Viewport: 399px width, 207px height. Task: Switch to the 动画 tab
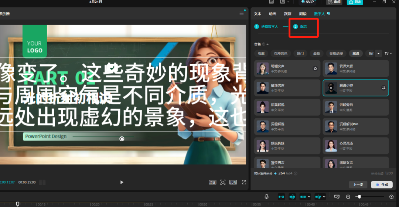[x=273, y=14]
